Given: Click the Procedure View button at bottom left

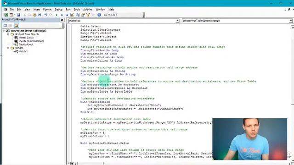Looking at the screenshot, I should 68,164.
